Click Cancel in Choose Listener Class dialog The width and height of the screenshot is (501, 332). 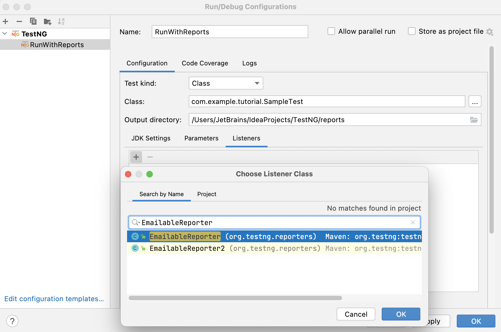(x=356, y=314)
